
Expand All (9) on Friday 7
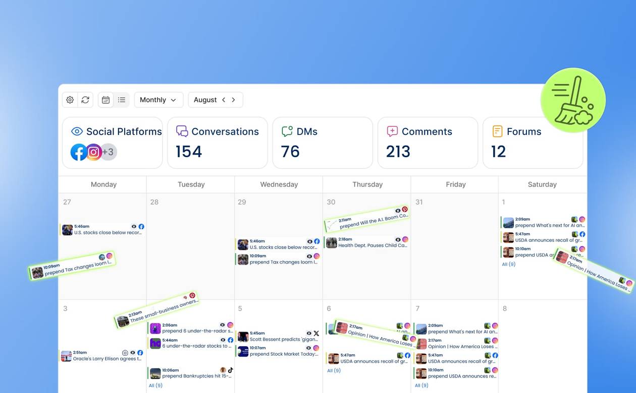coord(421,385)
